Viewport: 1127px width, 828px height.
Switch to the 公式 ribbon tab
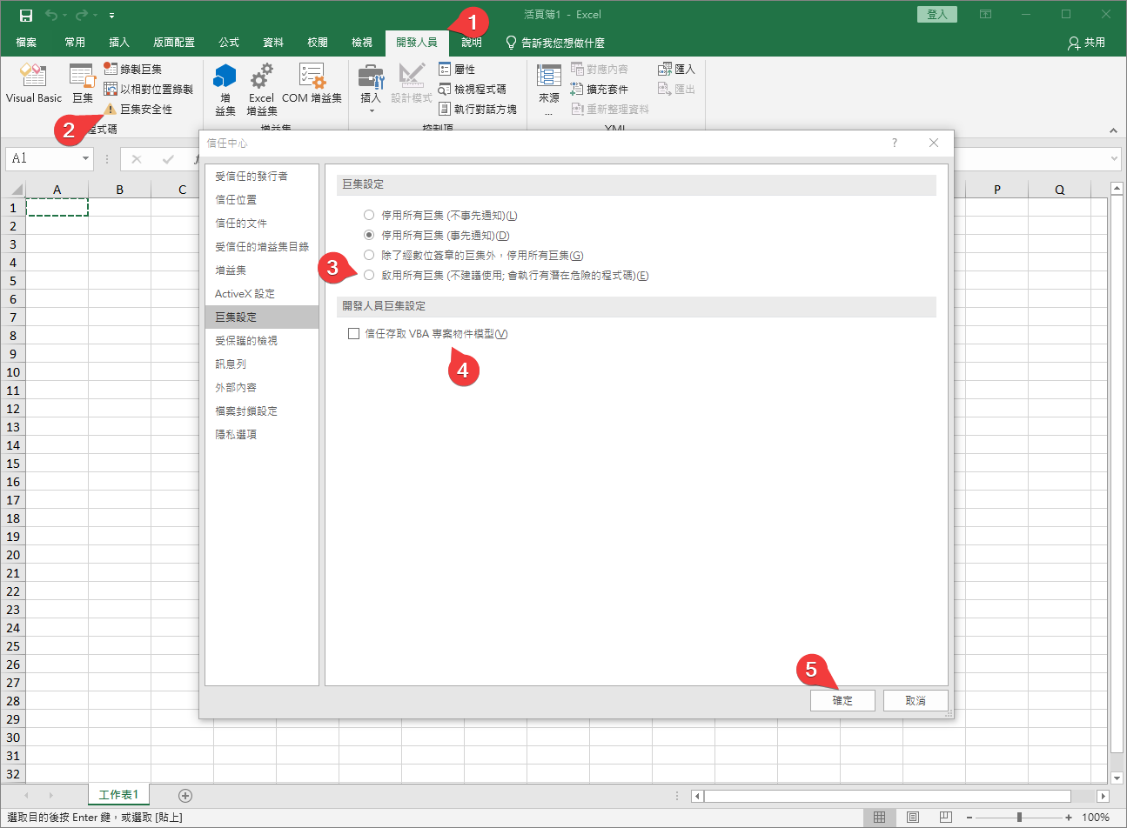(229, 42)
